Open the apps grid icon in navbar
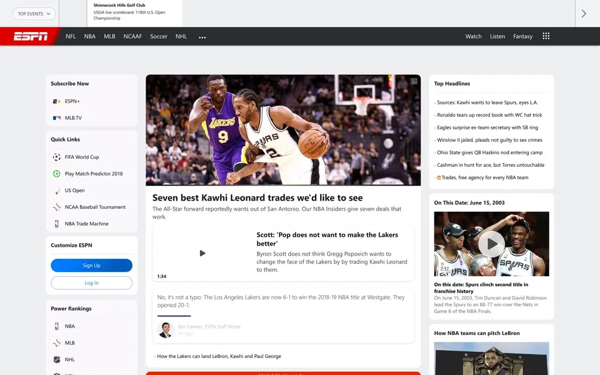 click(x=546, y=36)
